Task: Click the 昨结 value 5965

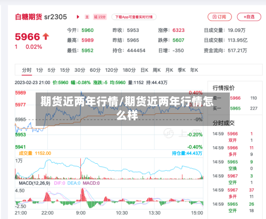Action: [x=133, y=40]
